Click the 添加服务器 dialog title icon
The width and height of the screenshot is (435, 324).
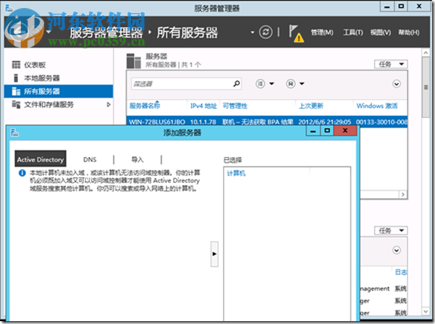coord(14,132)
